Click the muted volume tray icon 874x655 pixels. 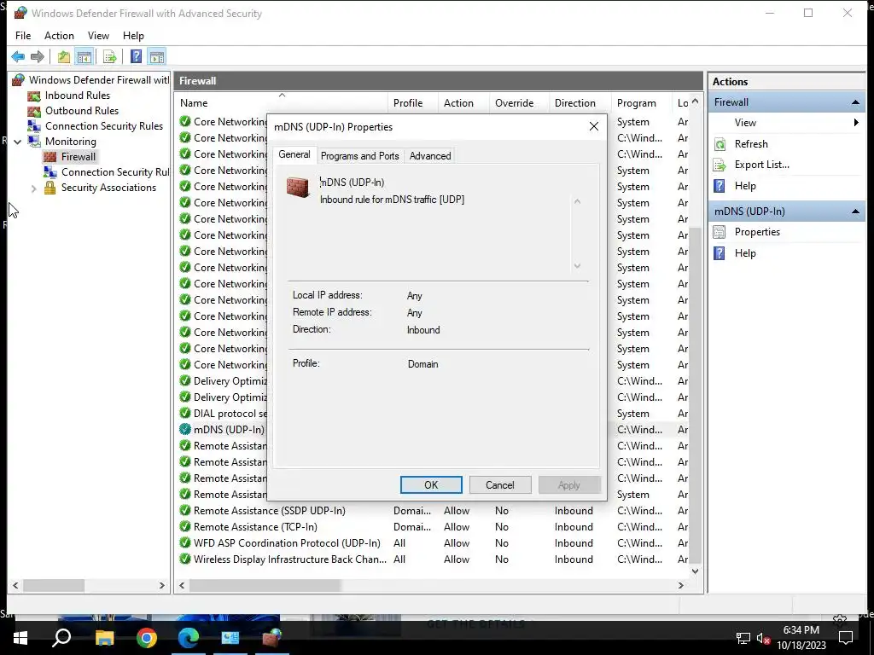point(764,639)
